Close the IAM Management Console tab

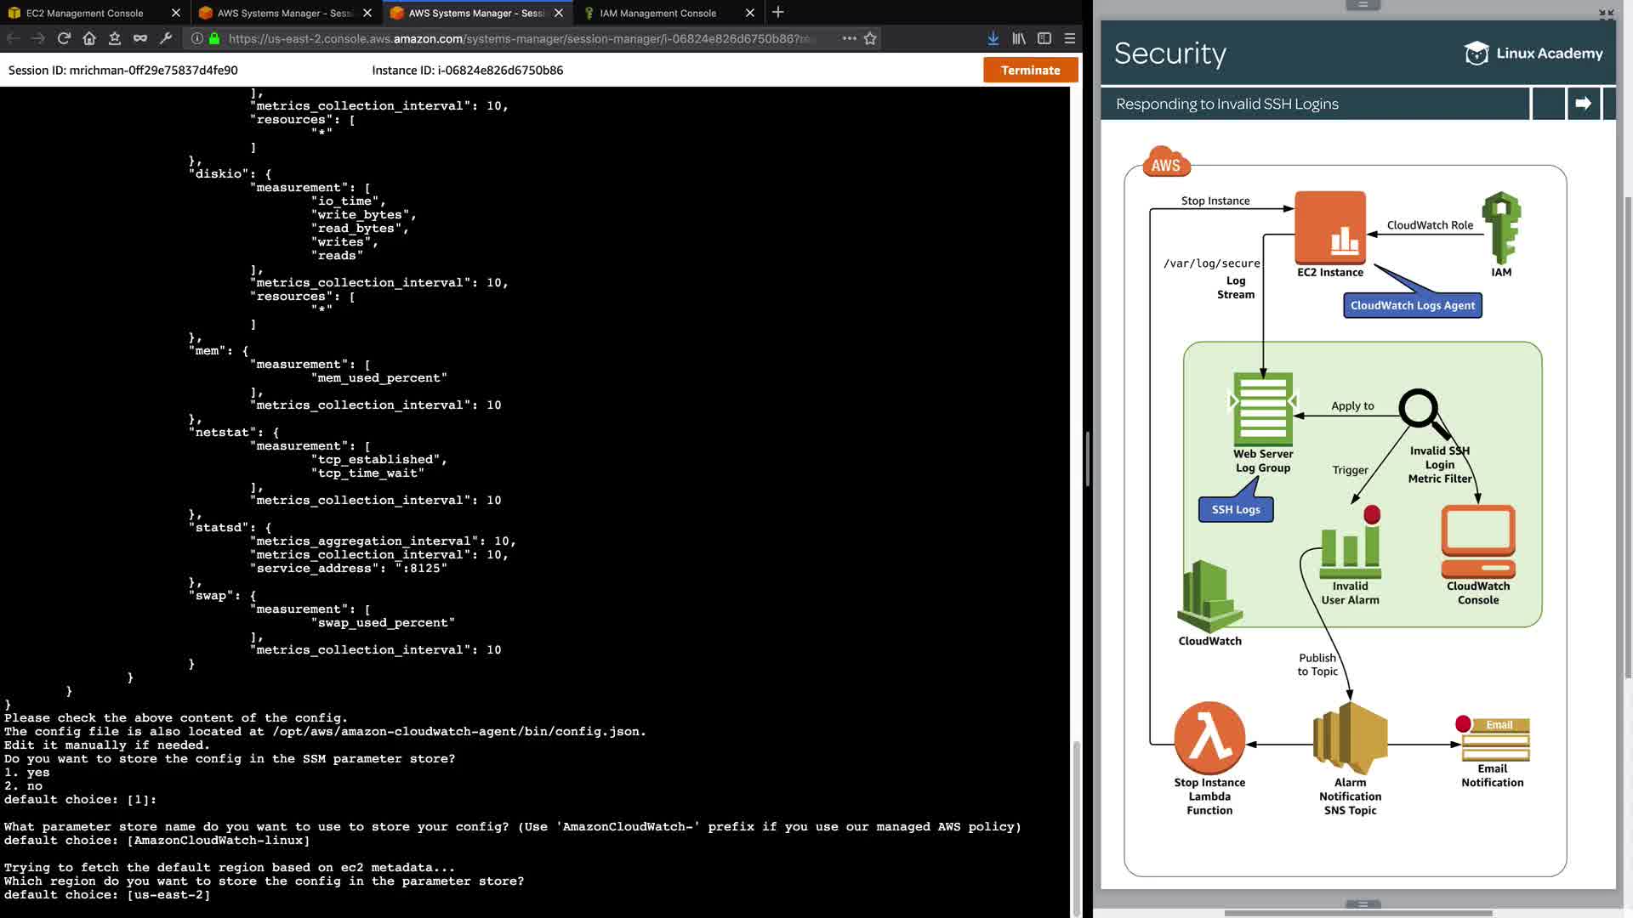(x=749, y=13)
